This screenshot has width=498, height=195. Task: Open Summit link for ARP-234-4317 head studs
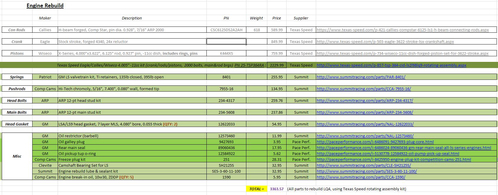[x=365, y=100]
